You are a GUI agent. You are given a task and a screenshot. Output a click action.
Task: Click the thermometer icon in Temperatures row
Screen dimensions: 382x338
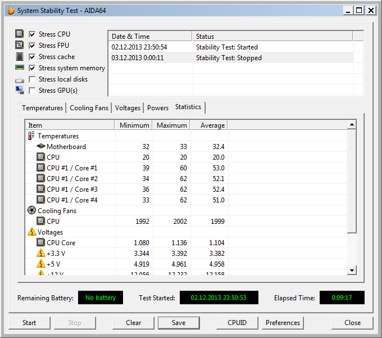tap(31, 136)
